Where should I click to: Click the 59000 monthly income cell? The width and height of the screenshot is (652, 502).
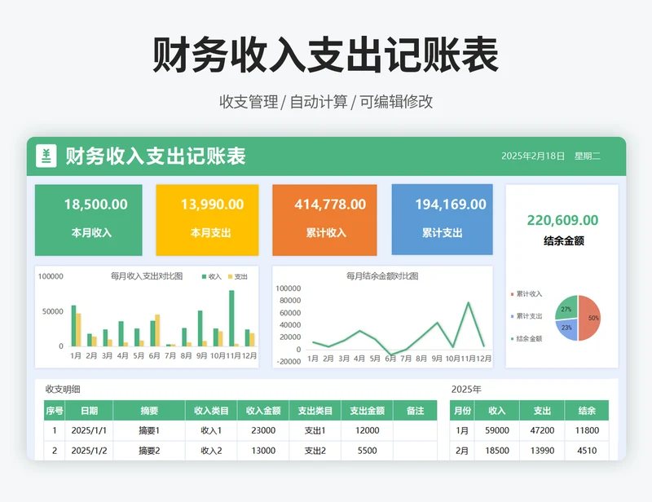(x=497, y=430)
